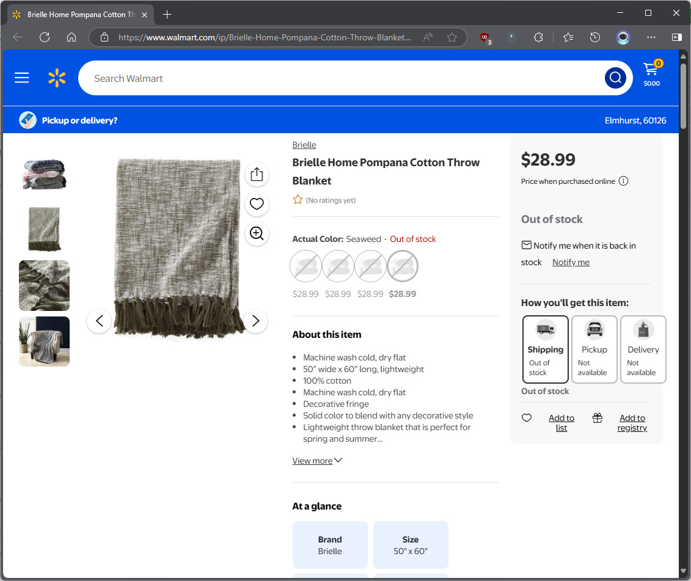Image resolution: width=691 pixels, height=581 pixels.
Task: Click the info icon beside online price
Action: click(623, 181)
